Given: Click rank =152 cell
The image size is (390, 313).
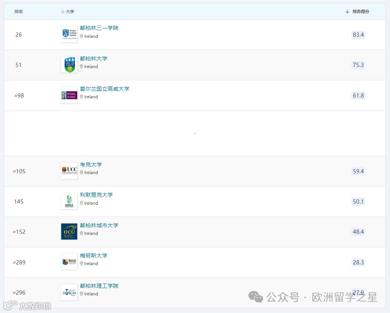Looking at the screenshot, I should pos(19,232).
